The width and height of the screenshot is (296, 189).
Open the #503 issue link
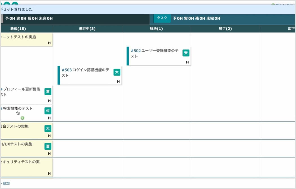point(67,70)
